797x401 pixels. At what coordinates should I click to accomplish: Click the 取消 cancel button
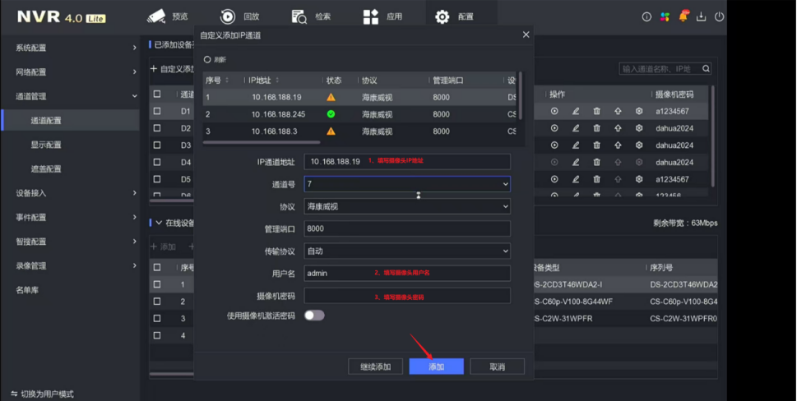point(497,366)
